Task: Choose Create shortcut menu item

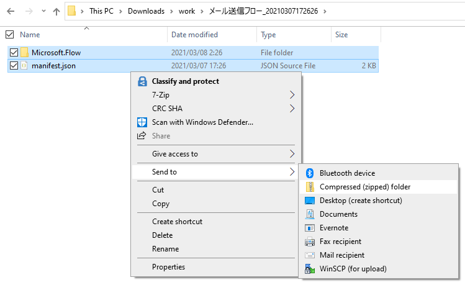Action: [x=177, y=222]
